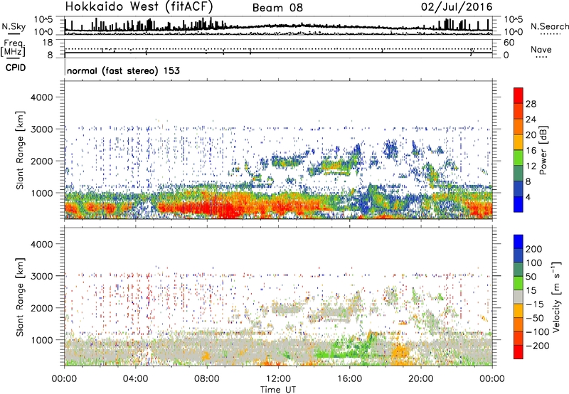Click the '12:00' time axis tick label

pyautogui.click(x=278, y=379)
